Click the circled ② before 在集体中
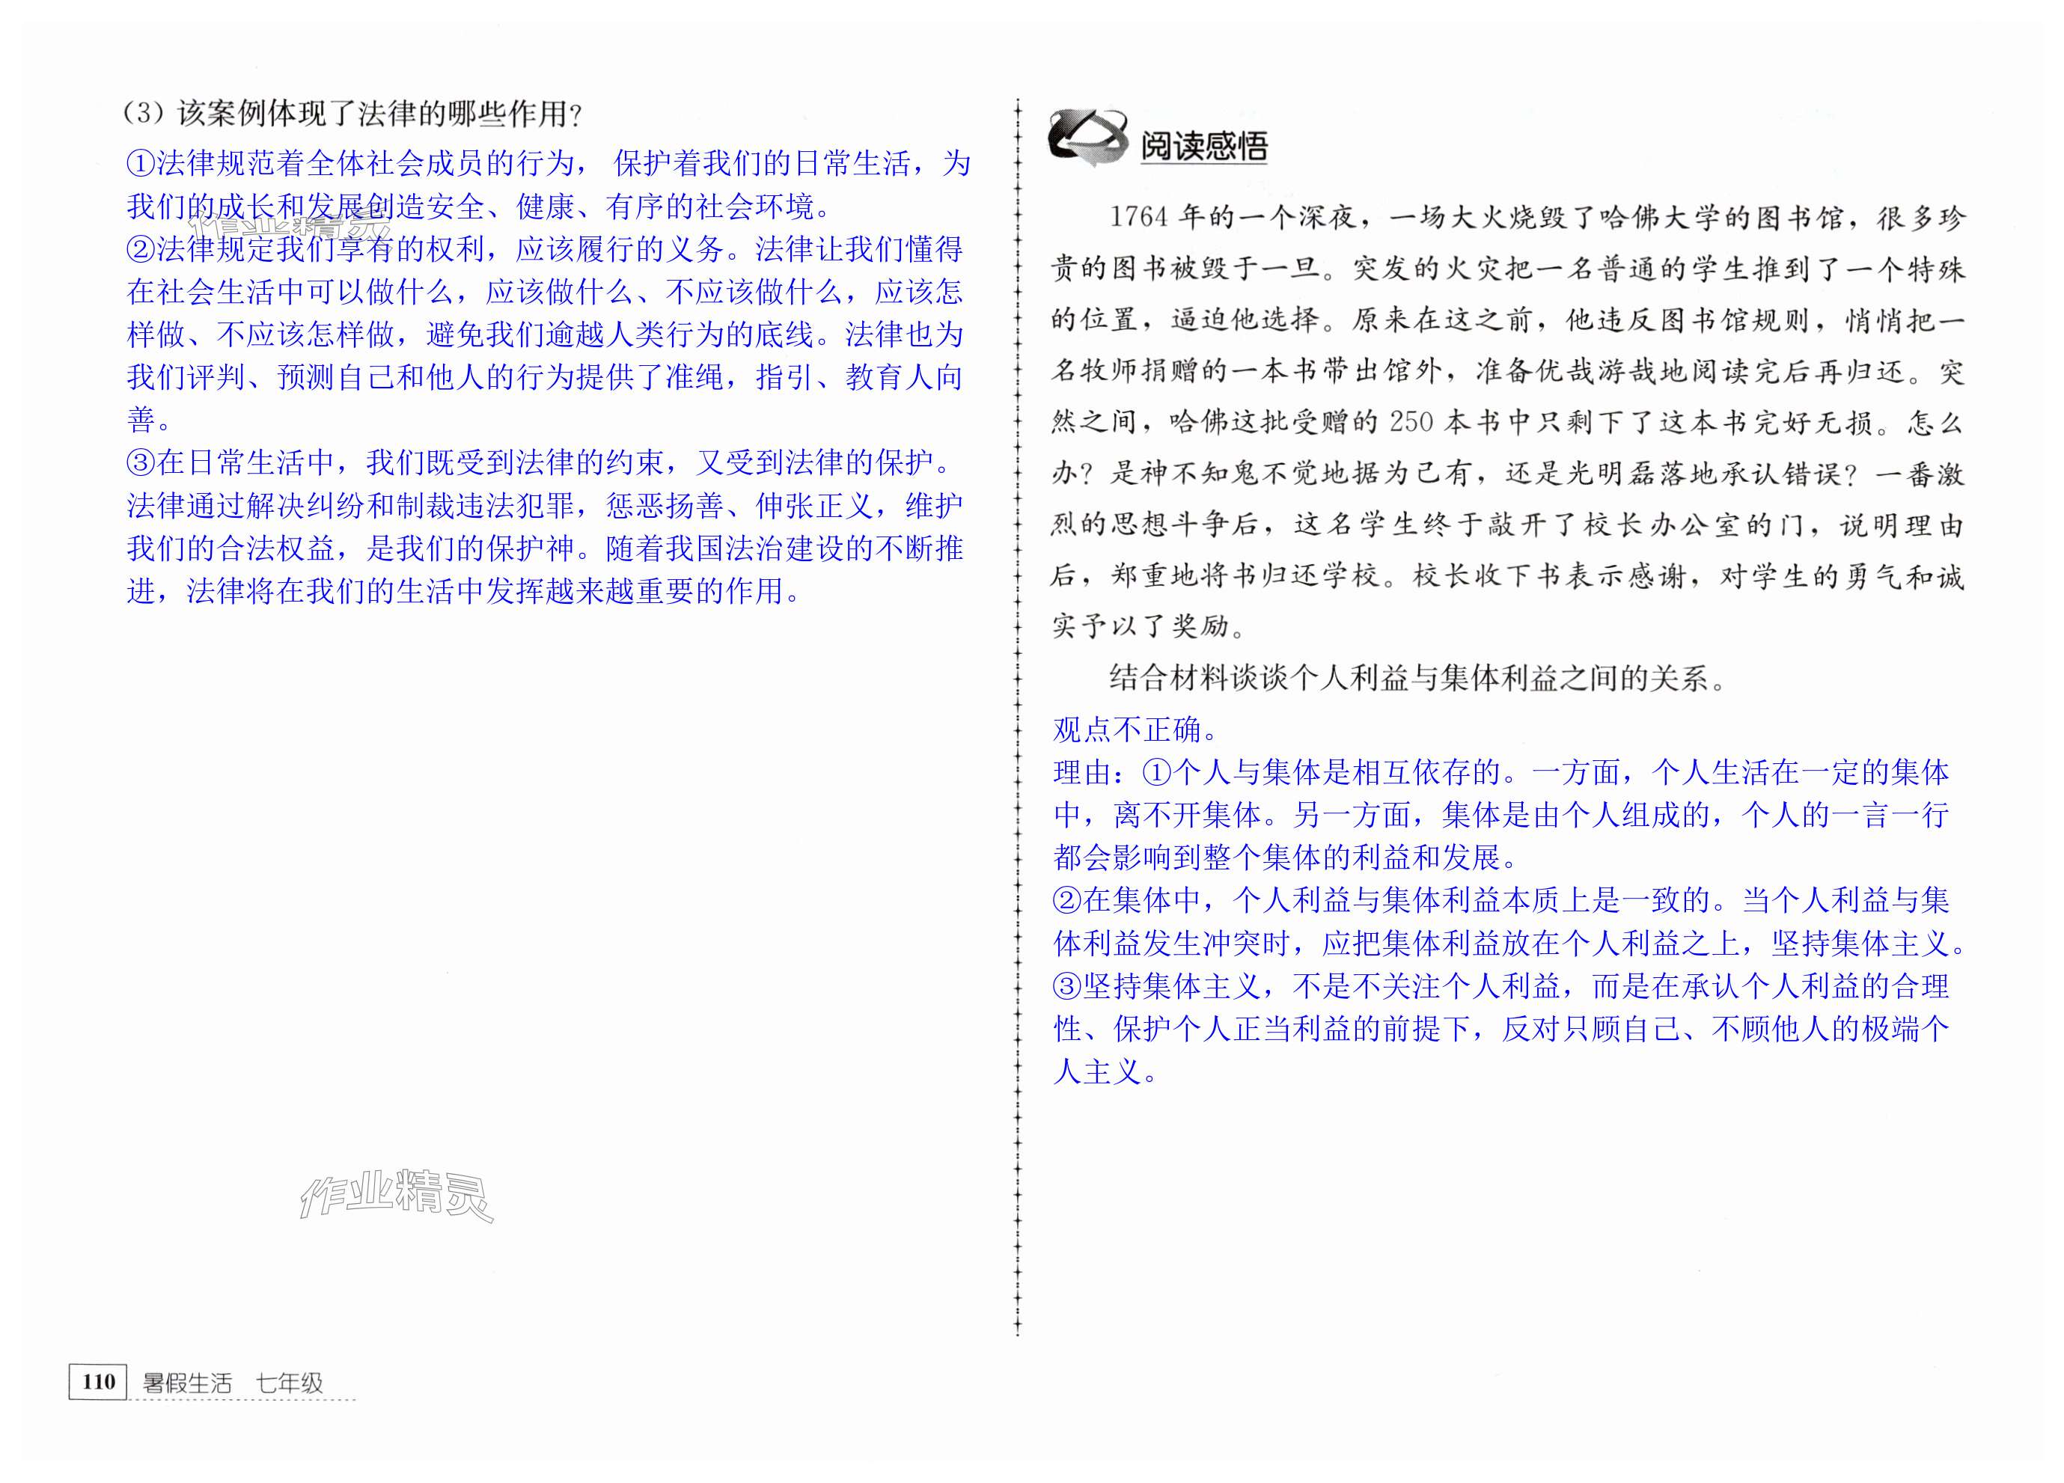2064x1483 pixels. point(1066,901)
